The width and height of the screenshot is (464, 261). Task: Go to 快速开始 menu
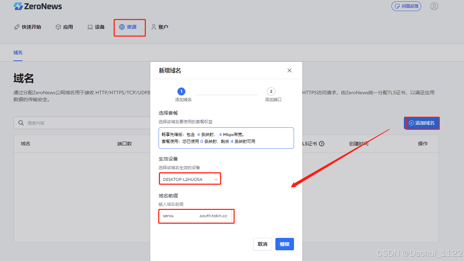(x=28, y=27)
